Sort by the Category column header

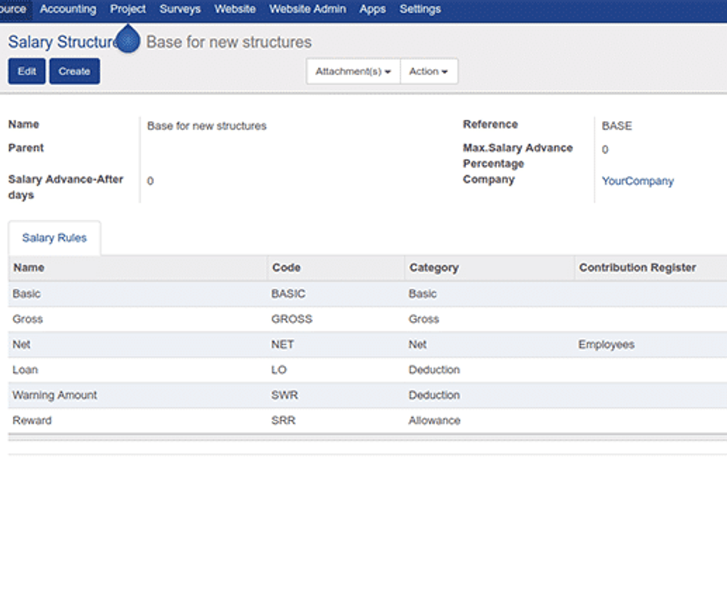(434, 268)
